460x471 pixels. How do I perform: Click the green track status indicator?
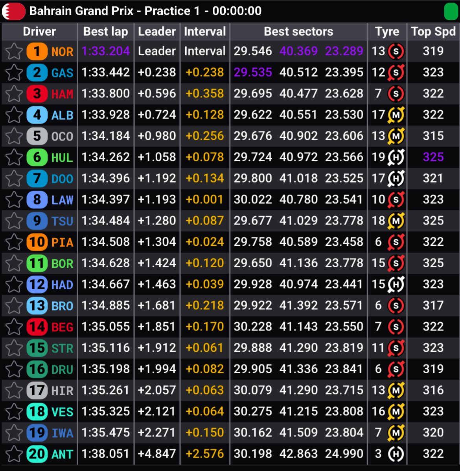(451, 11)
